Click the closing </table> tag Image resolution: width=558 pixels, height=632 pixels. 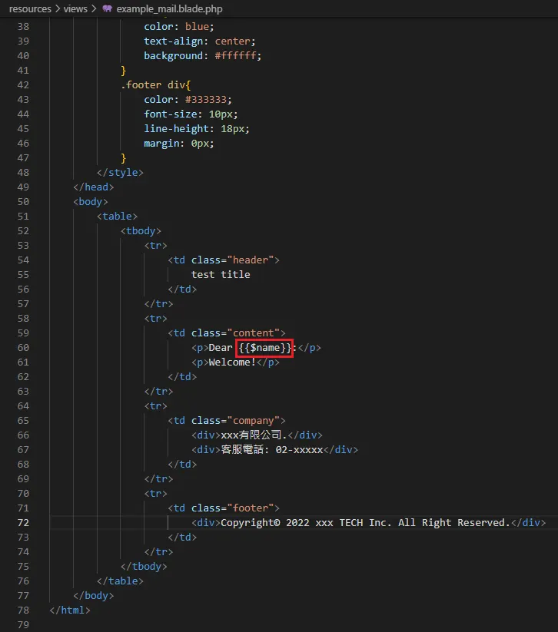tap(120, 581)
